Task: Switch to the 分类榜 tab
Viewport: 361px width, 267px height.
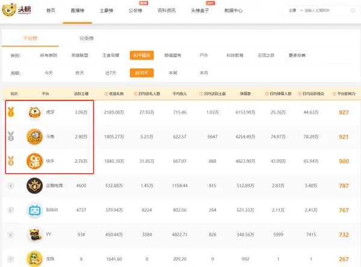Action: (x=87, y=38)
